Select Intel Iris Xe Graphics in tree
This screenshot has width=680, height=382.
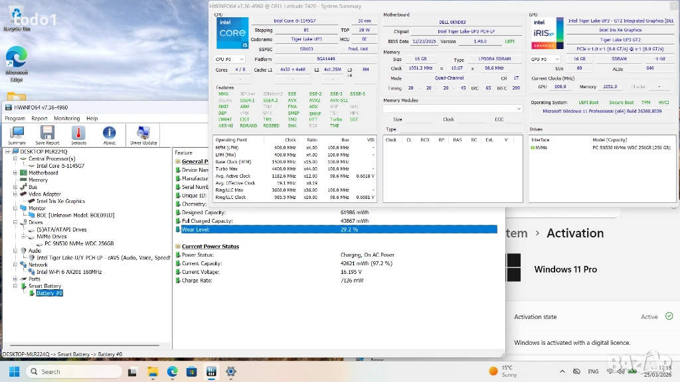pyautogui.click(x=60, y=201)
